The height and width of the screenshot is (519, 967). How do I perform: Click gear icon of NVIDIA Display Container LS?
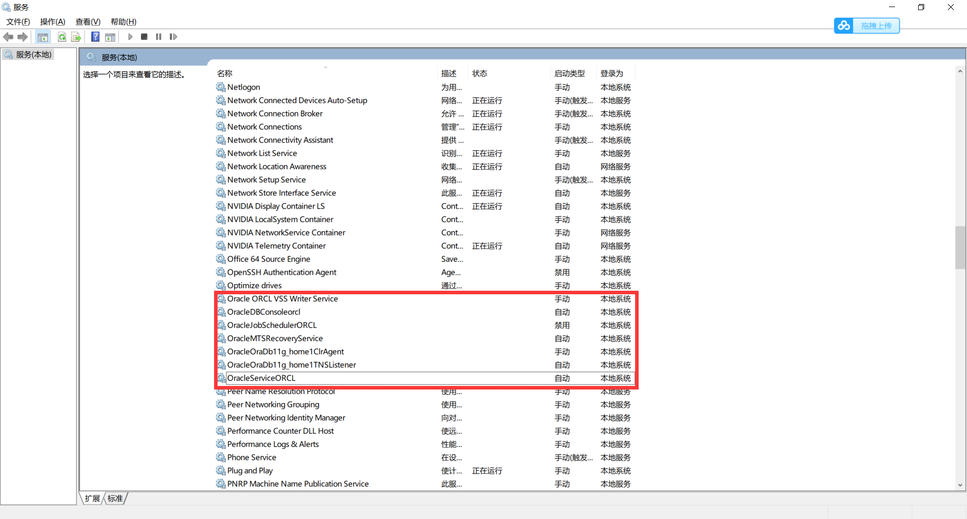point(221,206)
